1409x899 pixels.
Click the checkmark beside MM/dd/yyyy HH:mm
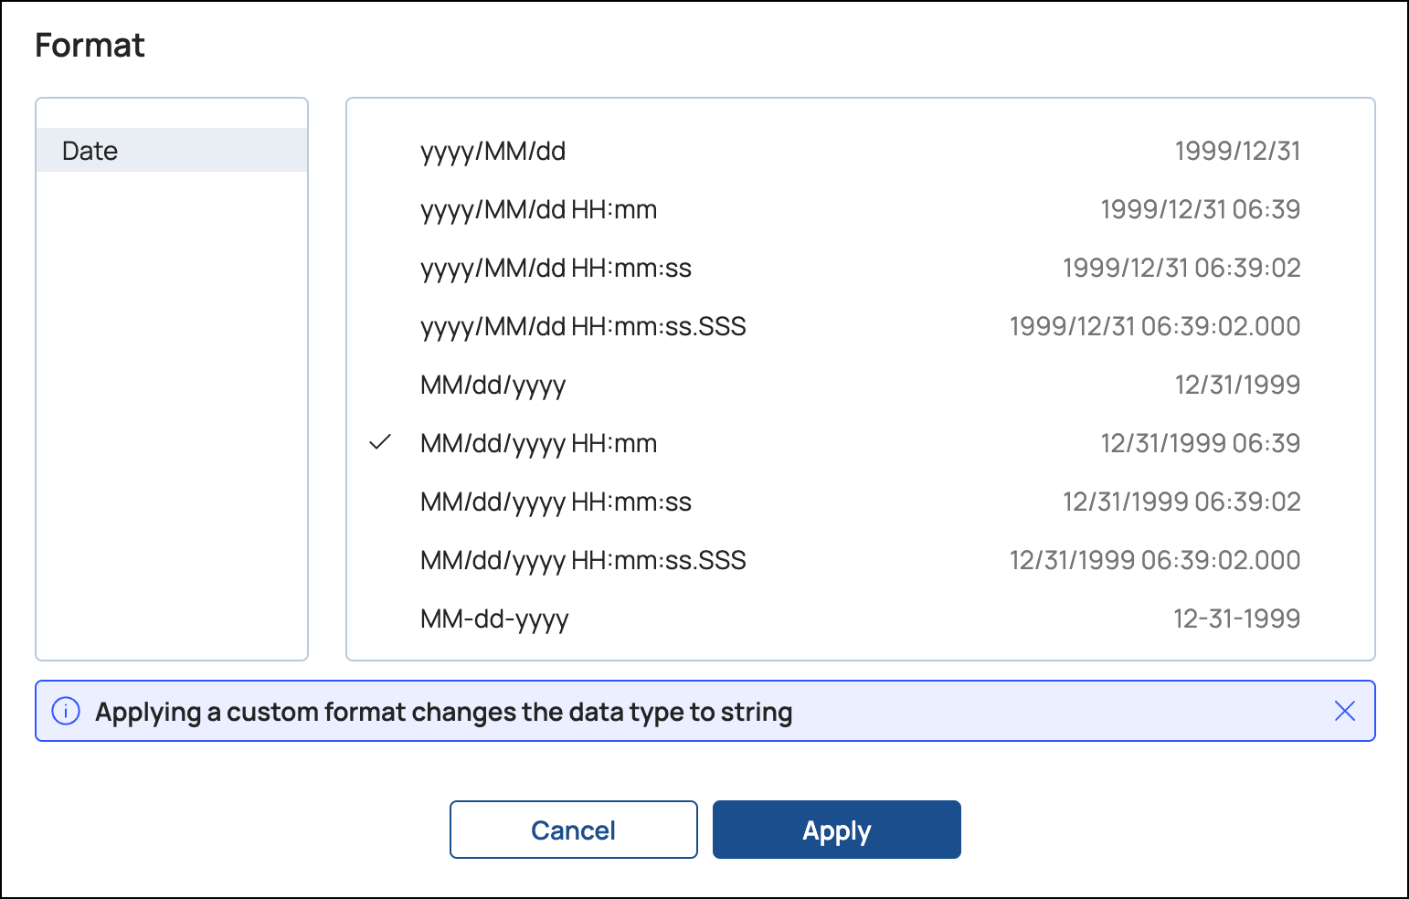380,443
